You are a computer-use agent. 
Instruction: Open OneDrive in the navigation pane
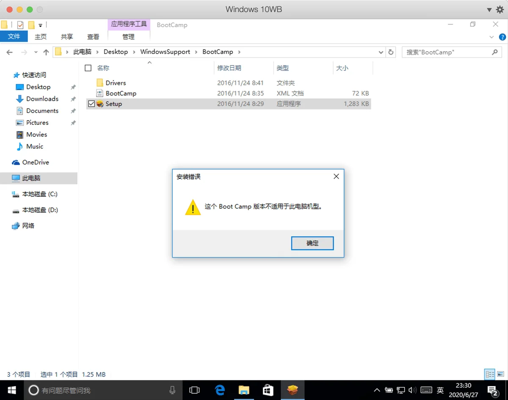[36, 162]
